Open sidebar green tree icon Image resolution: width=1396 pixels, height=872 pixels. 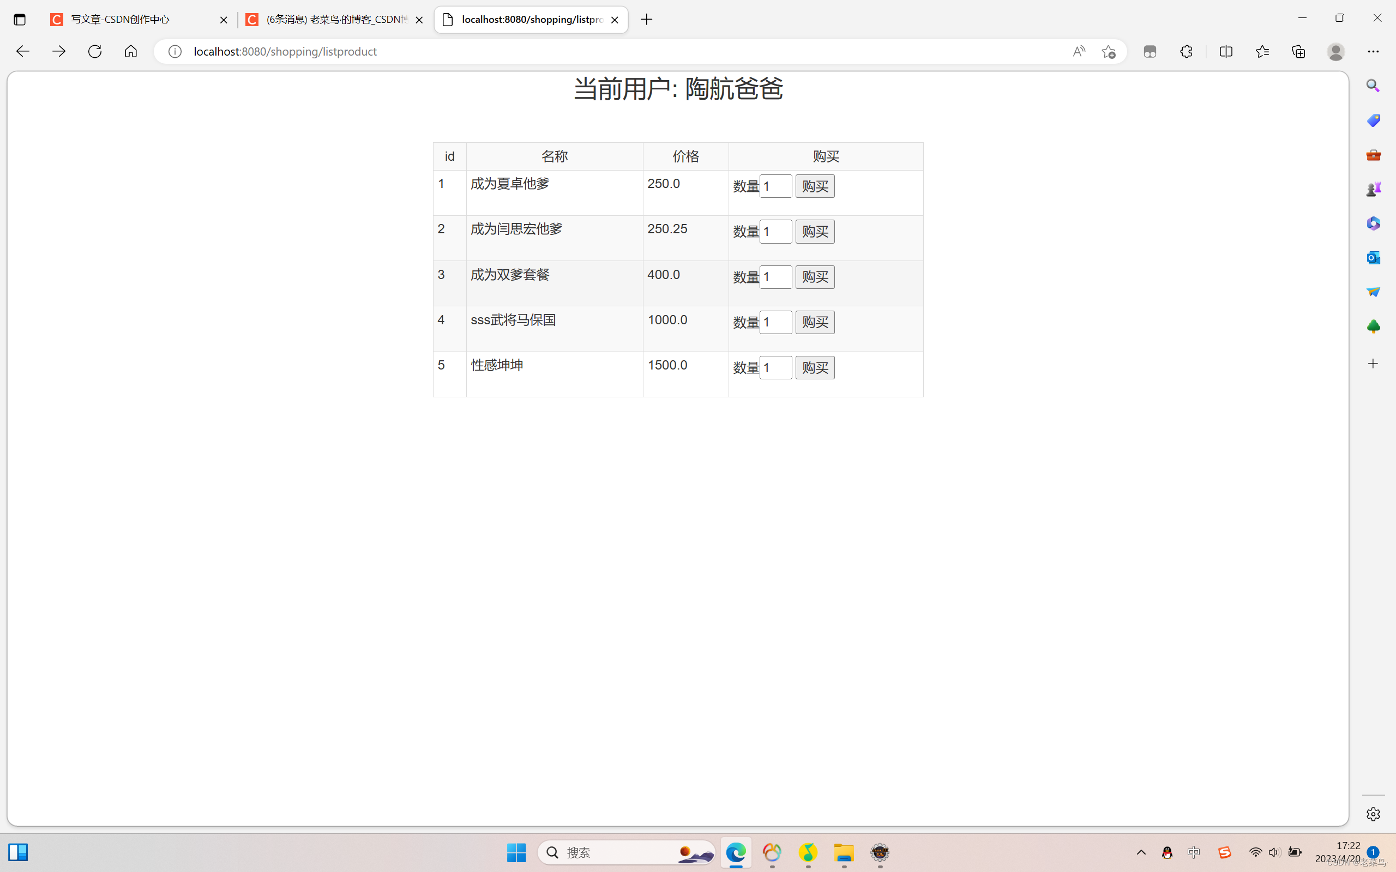point(1373,326)
